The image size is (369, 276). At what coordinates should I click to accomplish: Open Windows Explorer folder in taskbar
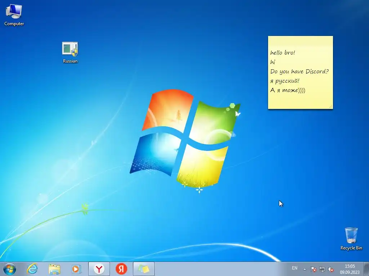tap(54, 269)
